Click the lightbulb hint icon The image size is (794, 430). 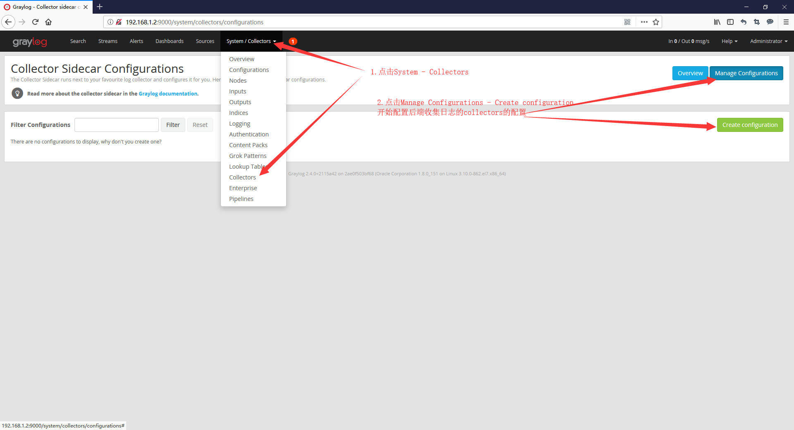coord(17,93)
